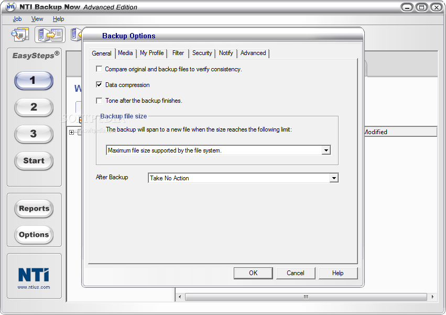The height and width of the screenshot is (315, 446).
Task: Switch to the General tab
Action: pos(102,53)
